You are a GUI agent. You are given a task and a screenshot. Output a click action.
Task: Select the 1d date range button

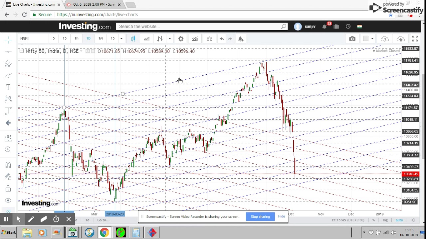87,220
